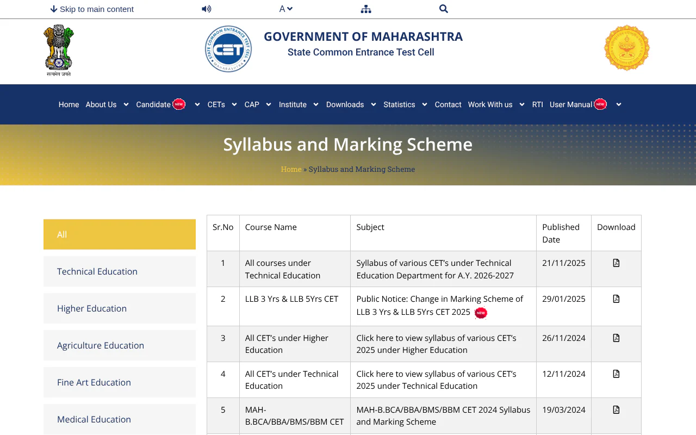This screenshot has height=435, width=696.
Task: Click Skip to main content link
Action: [92, 9]
